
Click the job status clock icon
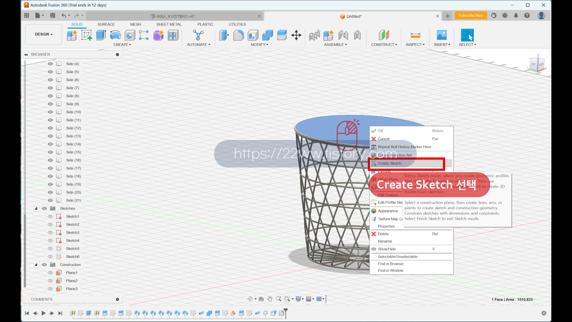505,16
